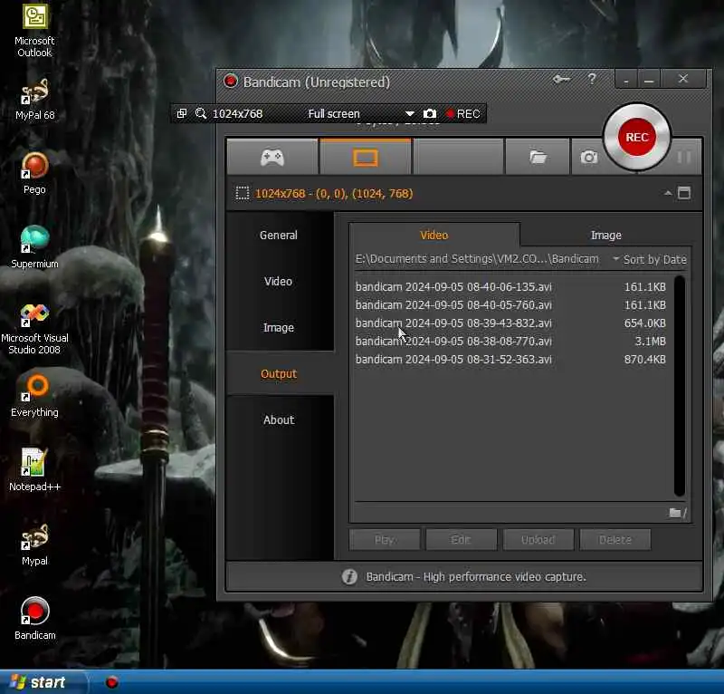
Task: Click info icon in Bandicam status bar
Action: pyautogui.click(x=349, y=576)
